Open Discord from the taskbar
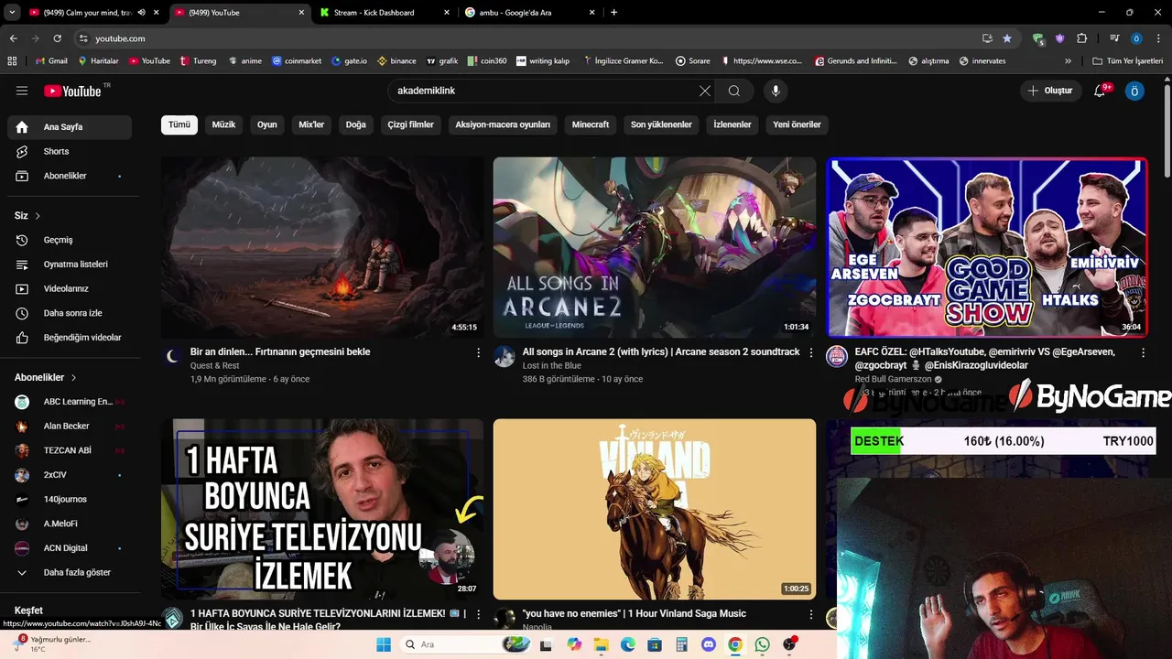This screenshot has width=1172, height=659. point(708,644)
